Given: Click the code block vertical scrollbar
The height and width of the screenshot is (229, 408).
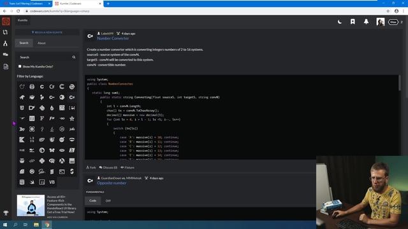Looking at the screenshot, I should (x=400, y=83).
